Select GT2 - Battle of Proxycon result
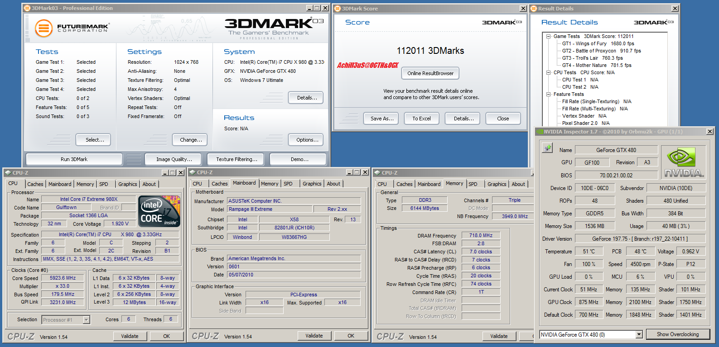 [602, 51]
